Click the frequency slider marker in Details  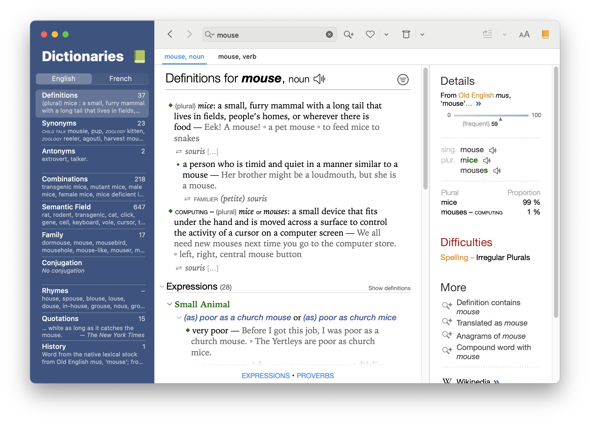pyautogui.click(x=500, y=119)
